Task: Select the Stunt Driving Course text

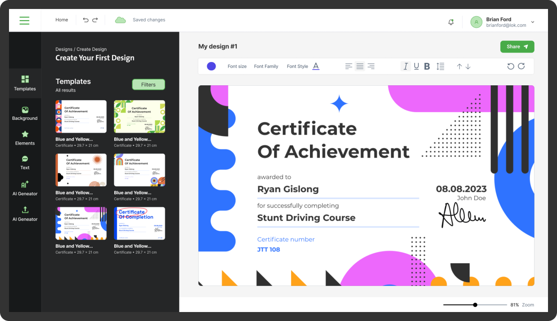Action: (x=306, y=218)
